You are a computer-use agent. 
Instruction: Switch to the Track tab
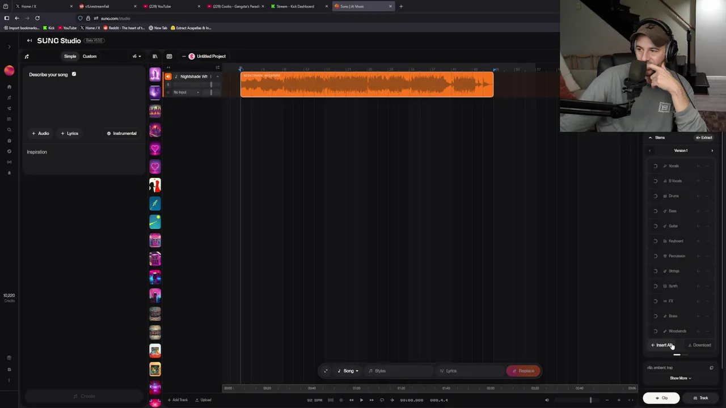[701, 398]
